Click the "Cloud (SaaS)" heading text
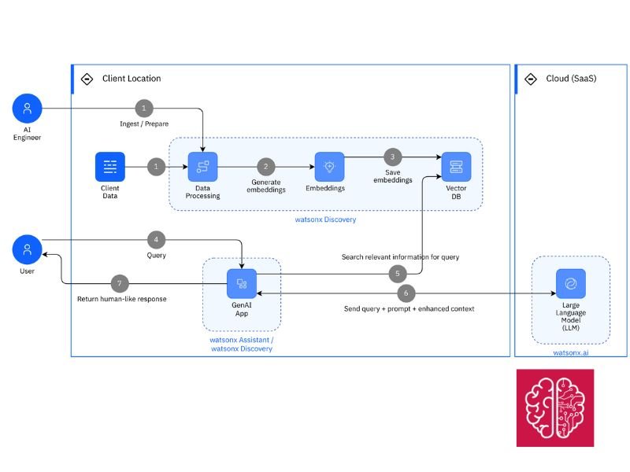Viewport: 630px width, 472px height. 571,79
